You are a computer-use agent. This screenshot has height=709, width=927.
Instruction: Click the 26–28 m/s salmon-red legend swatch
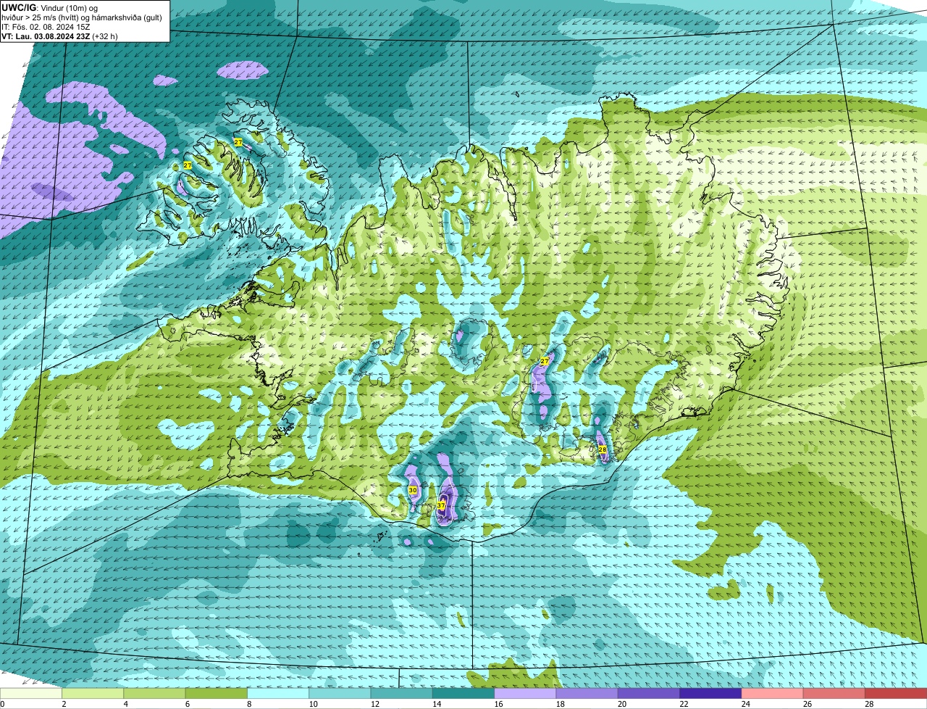click(x=834, y=694)
